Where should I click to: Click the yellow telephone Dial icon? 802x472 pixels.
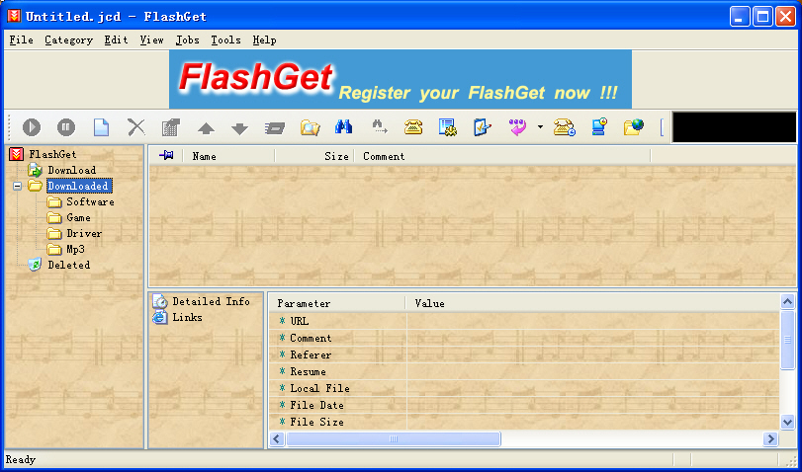[x=413, y=126]
